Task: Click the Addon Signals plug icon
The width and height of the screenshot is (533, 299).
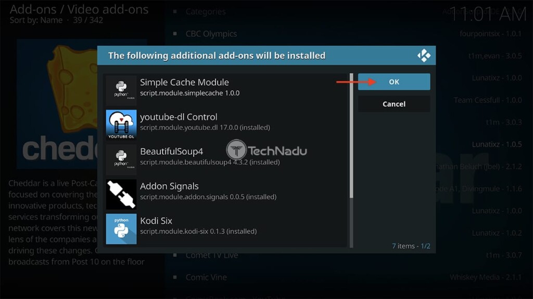Action: coord(121,194)
